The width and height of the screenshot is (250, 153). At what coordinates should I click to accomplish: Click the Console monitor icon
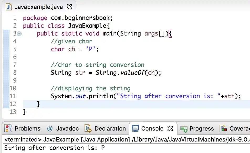[135, 128]
